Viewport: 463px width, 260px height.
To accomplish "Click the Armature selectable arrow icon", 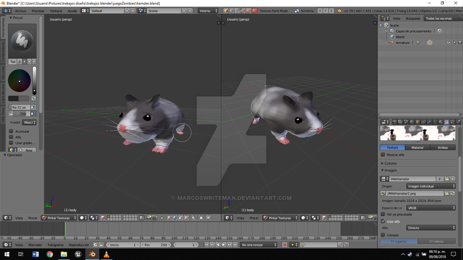I will pos(454,42).
